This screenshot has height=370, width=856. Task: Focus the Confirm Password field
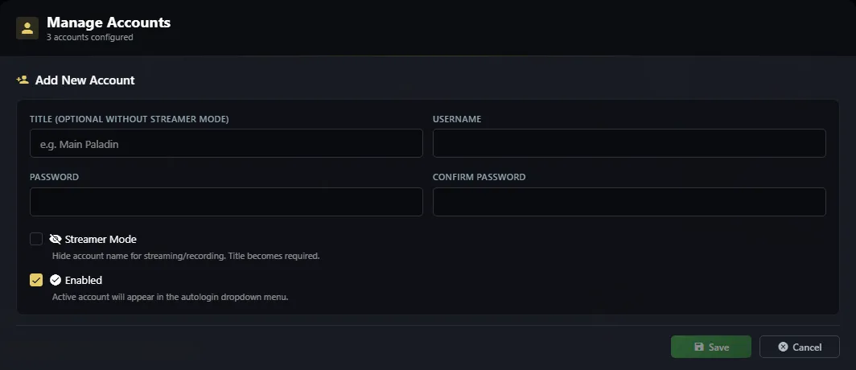click(629, 202)
